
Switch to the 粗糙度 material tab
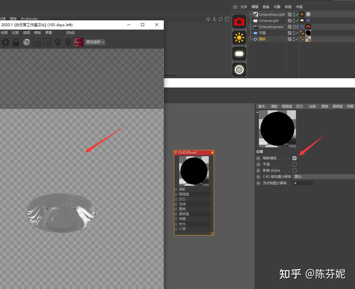tap(287, 106)
